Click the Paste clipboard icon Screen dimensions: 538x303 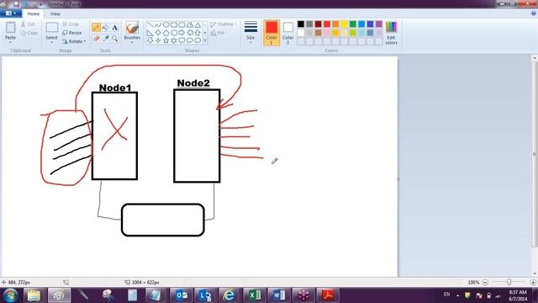tap(10, 28)
